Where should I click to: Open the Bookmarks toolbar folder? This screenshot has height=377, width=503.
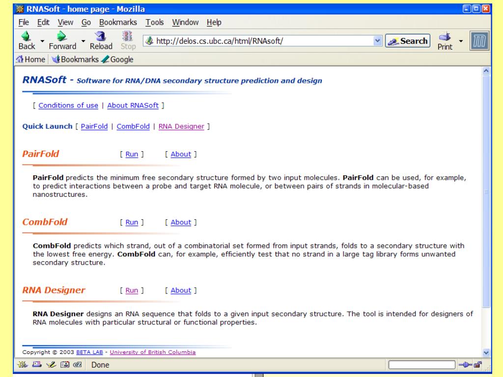(76, 59)
